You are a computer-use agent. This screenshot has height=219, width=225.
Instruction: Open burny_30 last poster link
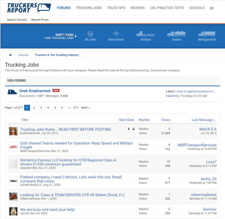point(208,179)
